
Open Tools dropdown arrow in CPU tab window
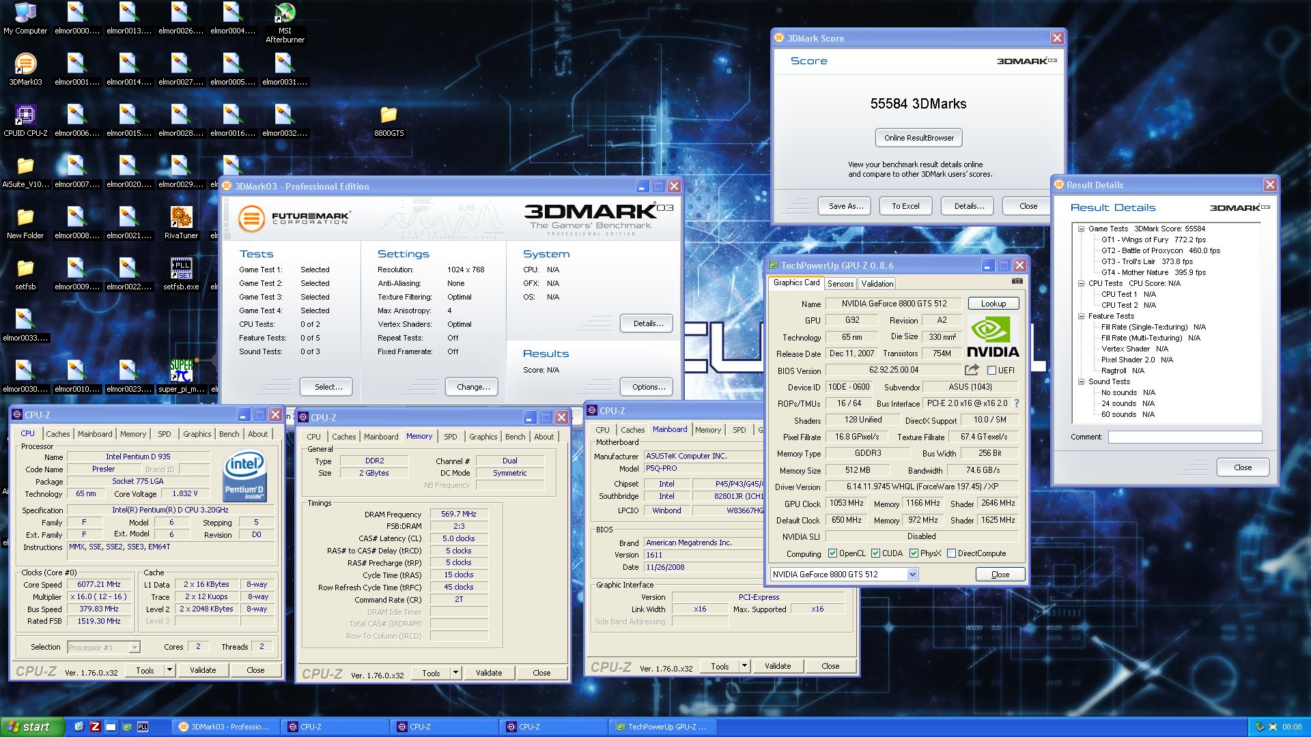[169, 670]
